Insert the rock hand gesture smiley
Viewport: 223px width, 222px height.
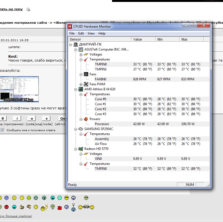(44, 208)
